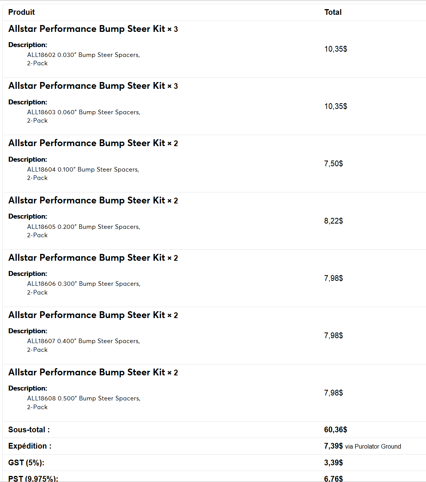The image size is (426, 482).
Task: Select the ALL18603 0.060" spacers description
Action: [84, 116]
